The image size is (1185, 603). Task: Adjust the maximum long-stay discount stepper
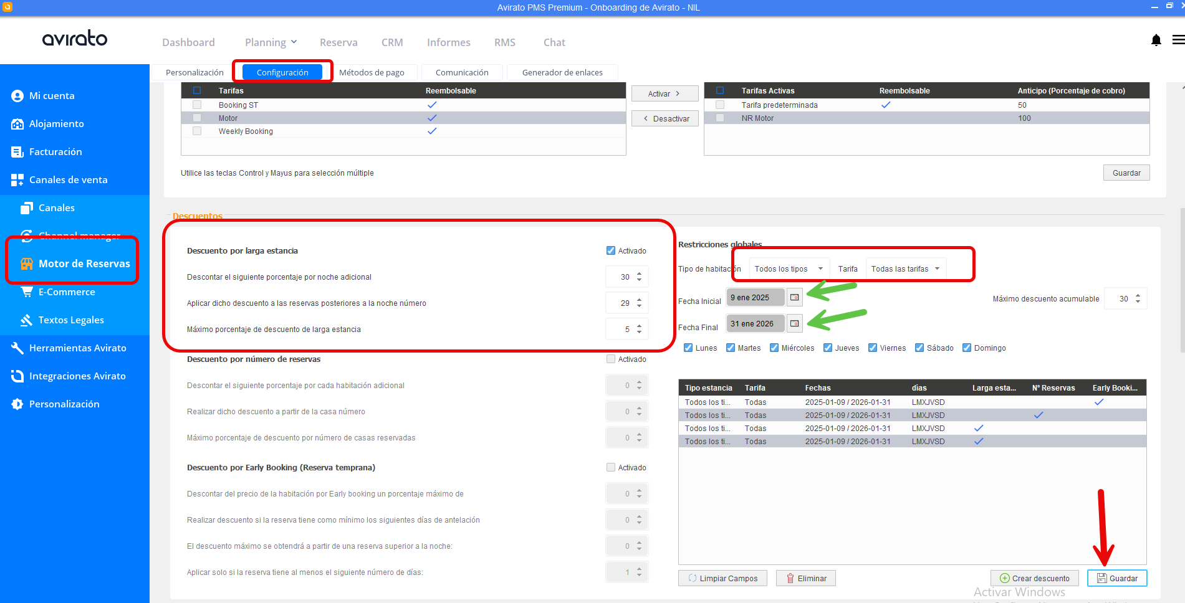point(640,330)
